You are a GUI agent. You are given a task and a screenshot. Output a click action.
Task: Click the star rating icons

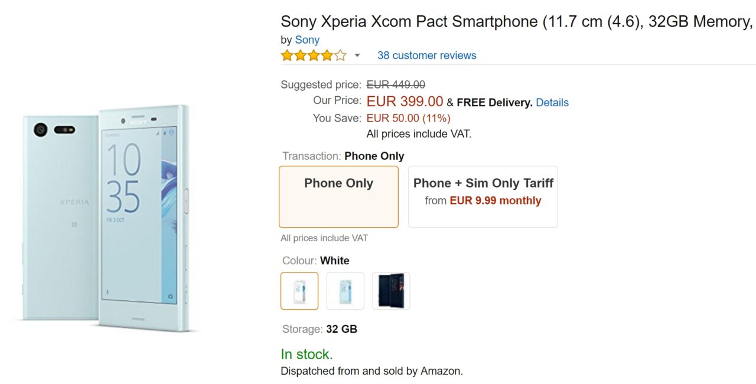coord(314,55)
